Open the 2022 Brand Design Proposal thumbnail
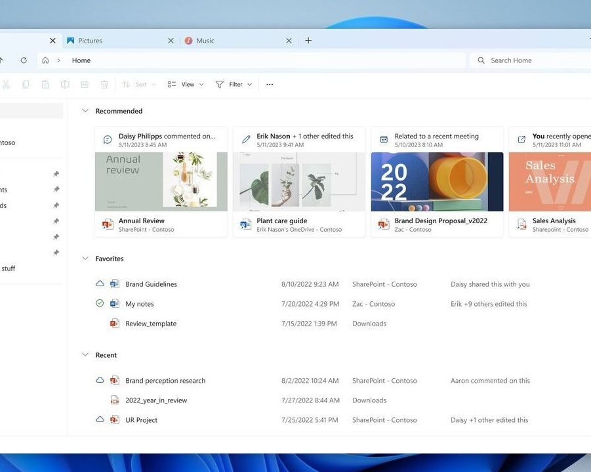This screenshot has width=591, height=472. (x=438, y=182)
